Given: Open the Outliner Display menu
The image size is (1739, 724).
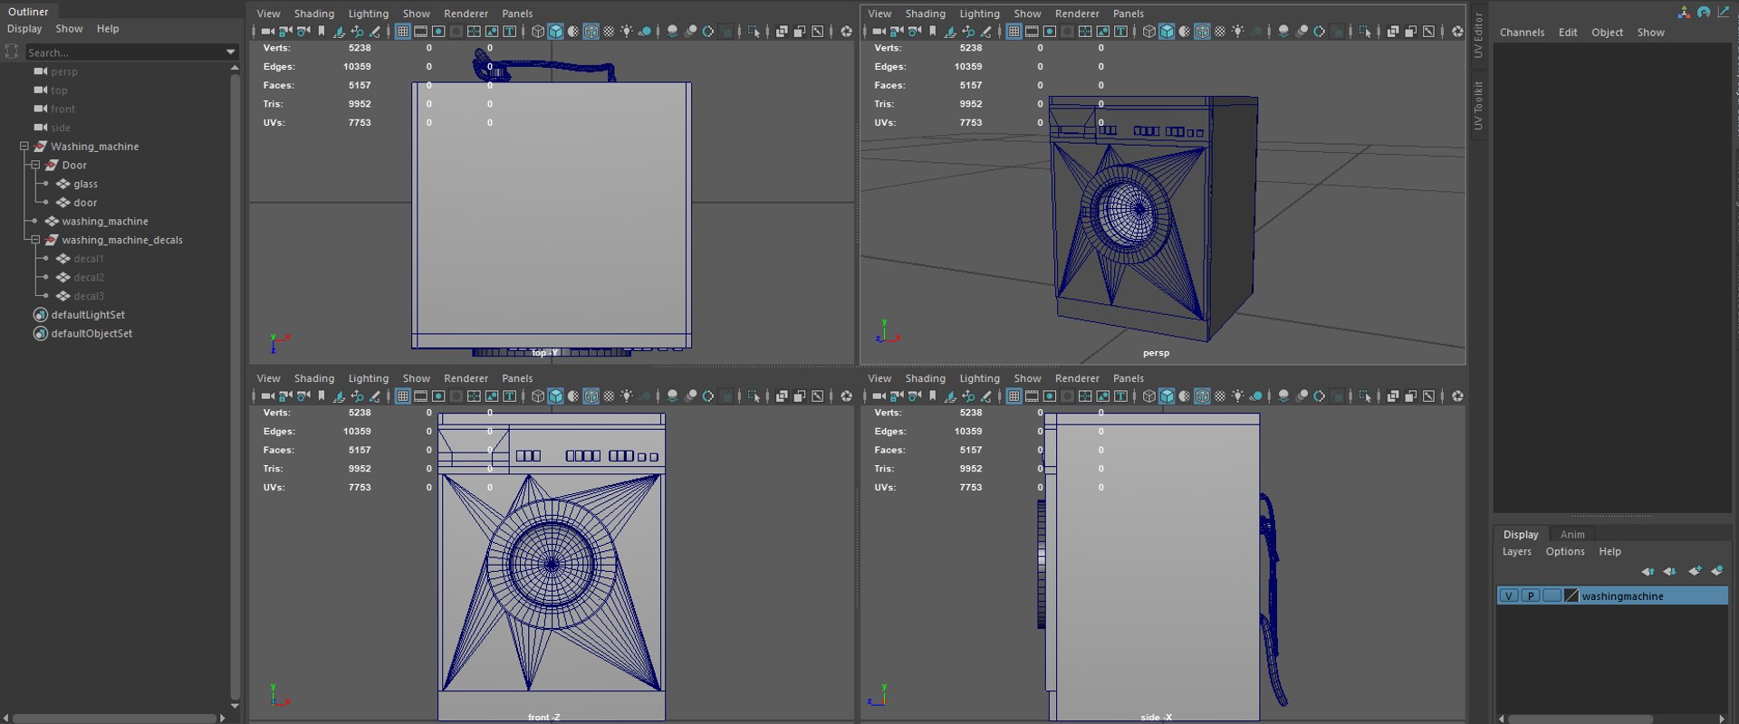Looking at the screenshot, I should pyautogui.click(x=24, y=29).
